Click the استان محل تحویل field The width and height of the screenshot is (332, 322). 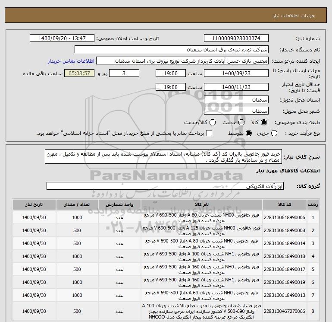236,100
